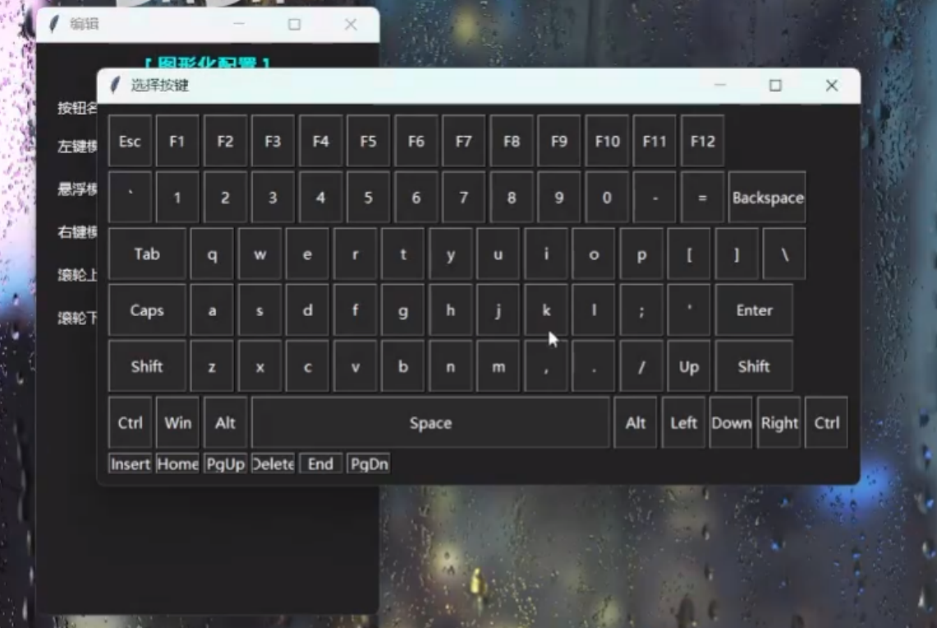This screenshot has width=937, height=628.
Task: Pick the Right arrow key
Action: pos(779,424)
